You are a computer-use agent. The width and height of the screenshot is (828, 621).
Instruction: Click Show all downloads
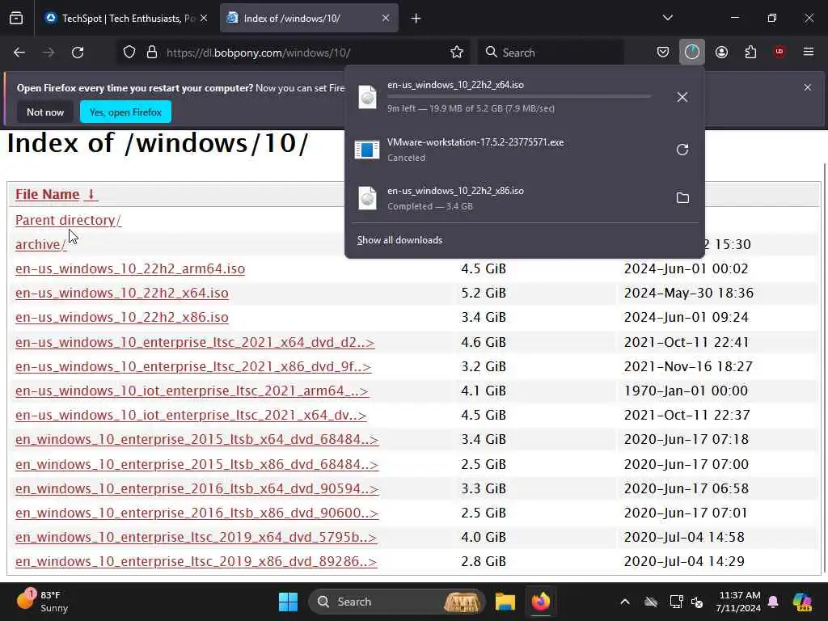tap(399, 240)
